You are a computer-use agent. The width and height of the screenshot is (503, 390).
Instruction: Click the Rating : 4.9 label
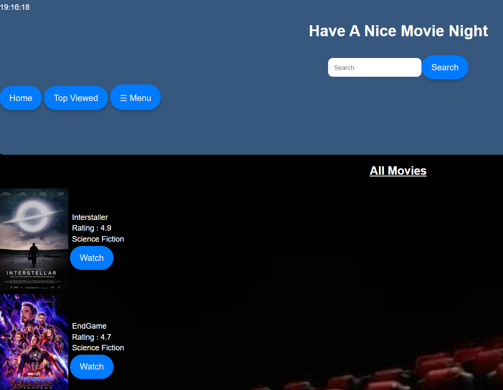coord(91,228)
